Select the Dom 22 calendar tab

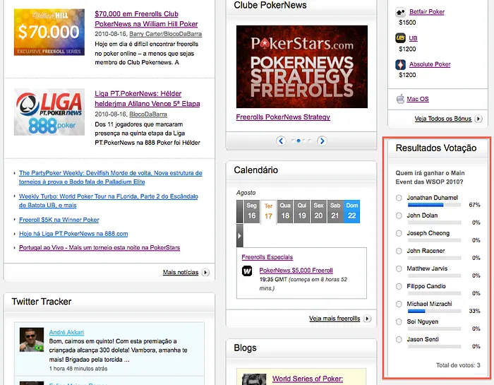(351, 211)
